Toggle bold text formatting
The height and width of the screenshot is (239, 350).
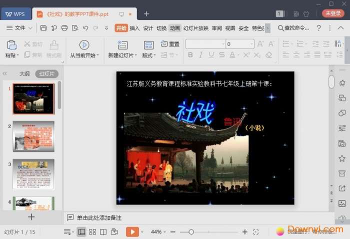[190, 55]
